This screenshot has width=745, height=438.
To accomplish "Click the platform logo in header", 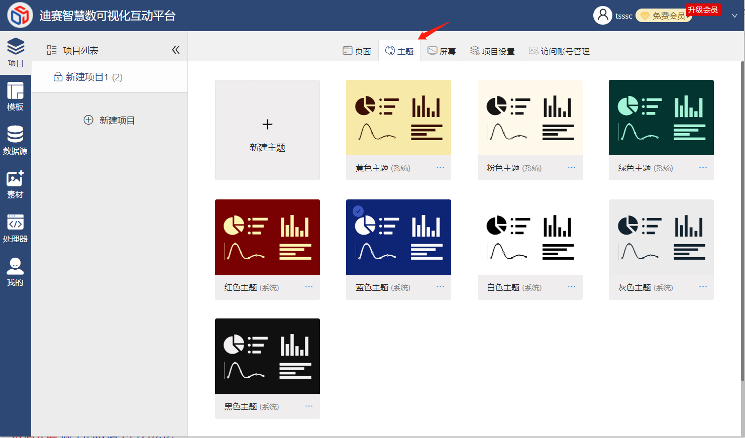I will (x=20, y=15).
